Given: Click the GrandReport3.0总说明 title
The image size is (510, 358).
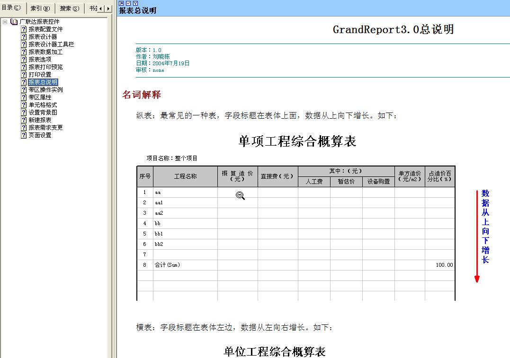Looking at the screenshot, I should click(393, 29).
